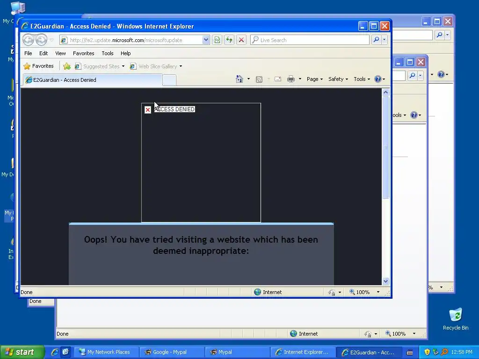Expand the Print options dropdown arrow
The width and height of the screenshot is (479, 359).
coord(300,79)
